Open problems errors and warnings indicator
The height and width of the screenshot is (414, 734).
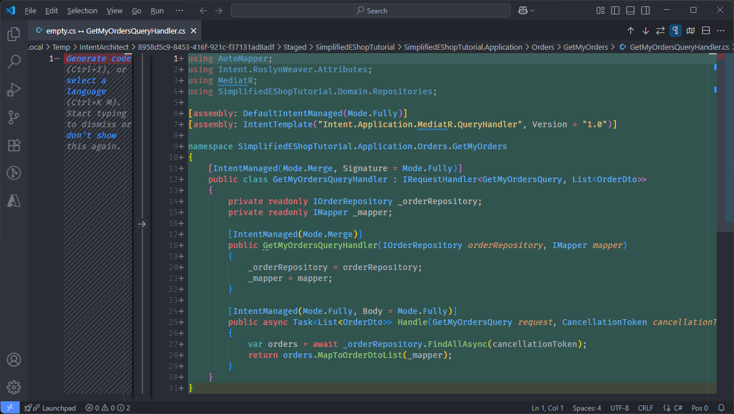tap(108, 408)
